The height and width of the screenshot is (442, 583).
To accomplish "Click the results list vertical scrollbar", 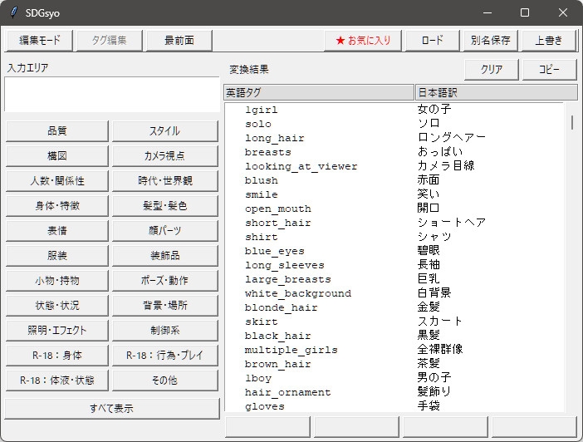I will [571, 249].
